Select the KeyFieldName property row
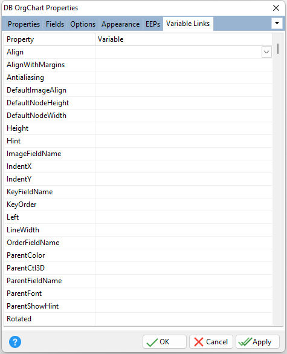The width and height of the screenshot is (287, 354). (x=138, y=192)
